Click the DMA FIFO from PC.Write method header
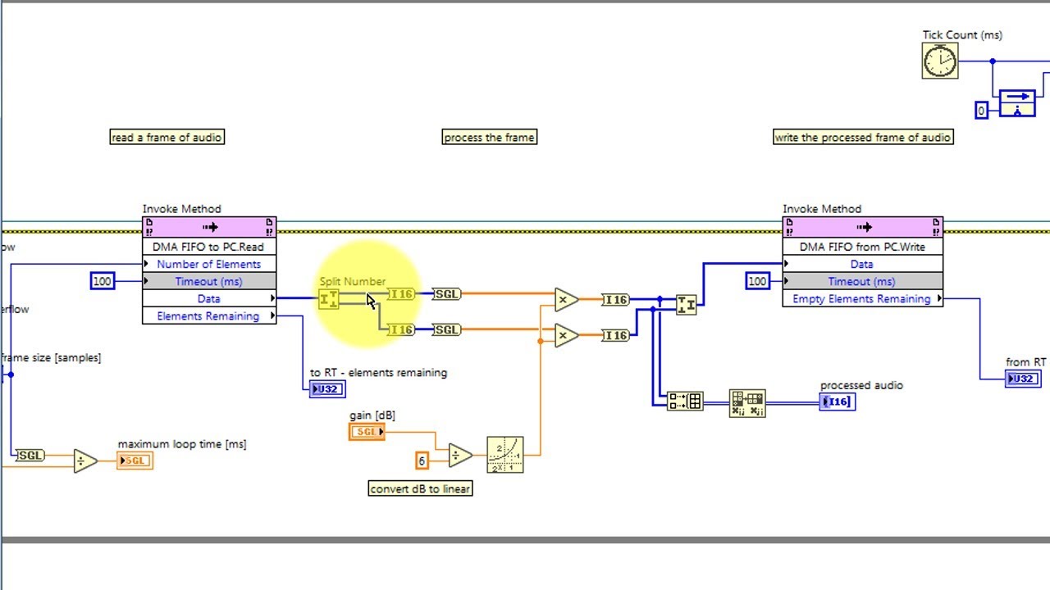Viewport: 1050px width, 590px height. [862, 227]
